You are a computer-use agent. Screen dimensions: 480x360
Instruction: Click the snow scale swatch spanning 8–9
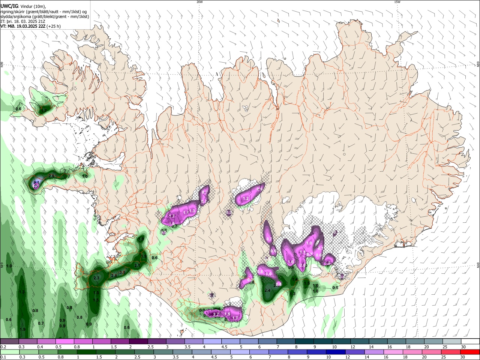click(304, 341)
